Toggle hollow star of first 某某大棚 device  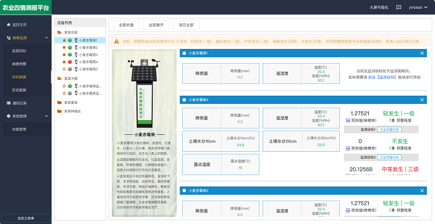click(x=64, y=86)
